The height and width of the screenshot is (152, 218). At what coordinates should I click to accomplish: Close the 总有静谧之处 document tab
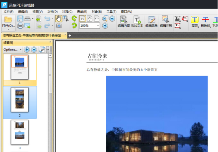pyautogui.click(x=65, y=35)
